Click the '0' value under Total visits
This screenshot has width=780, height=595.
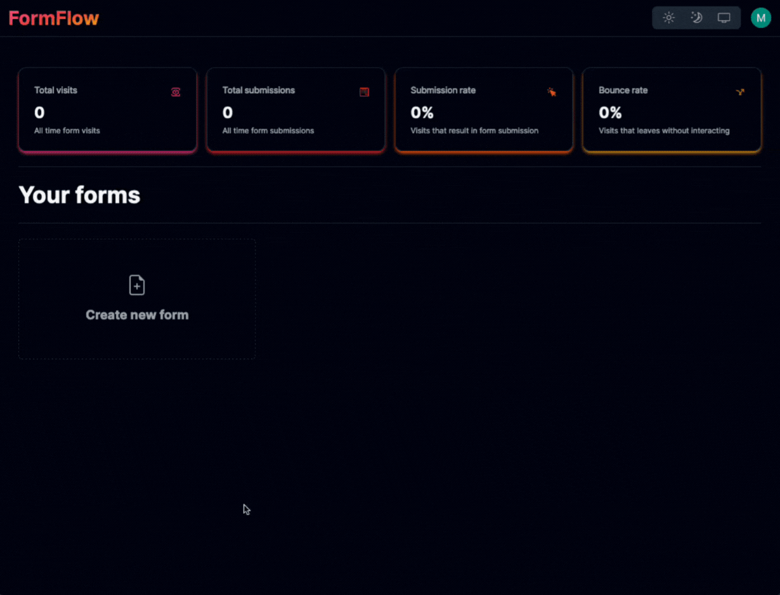39,113
